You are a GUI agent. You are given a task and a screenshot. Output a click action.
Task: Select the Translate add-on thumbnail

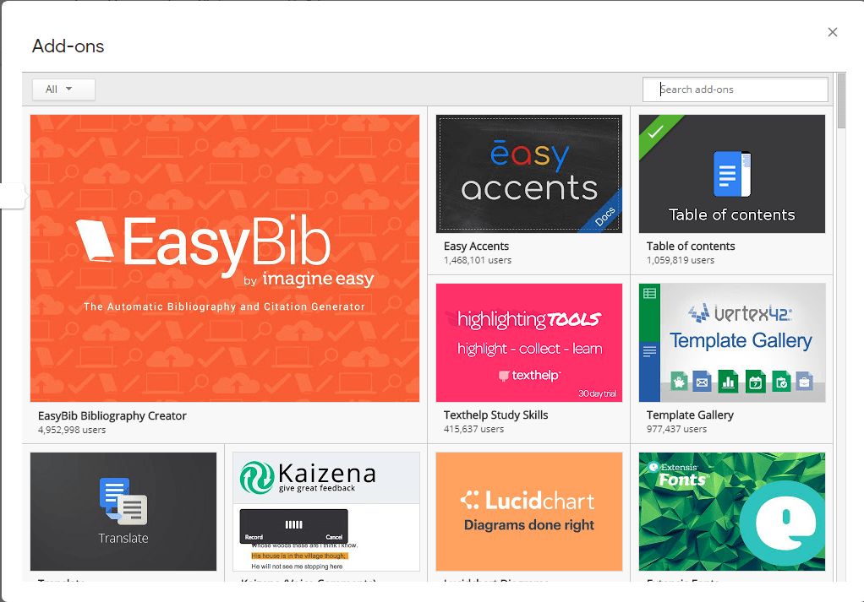tap(123, 512)
